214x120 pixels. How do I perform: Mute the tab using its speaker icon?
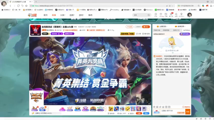pyautogui.click(x=30, y=2)
